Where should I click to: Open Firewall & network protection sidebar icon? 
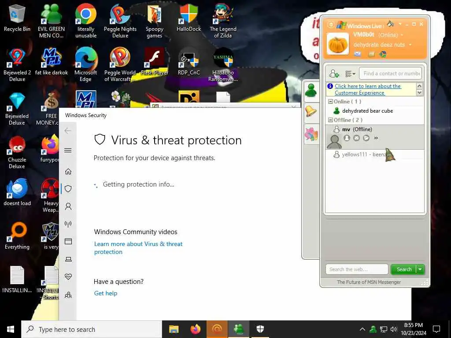tap(68, 224)
